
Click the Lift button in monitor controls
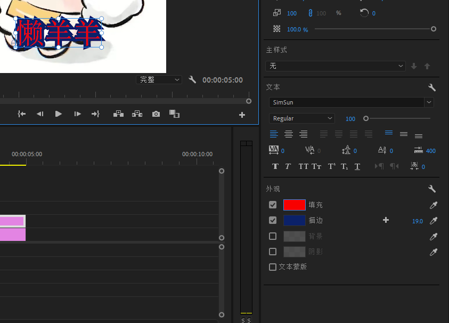(x=118, y=114)
